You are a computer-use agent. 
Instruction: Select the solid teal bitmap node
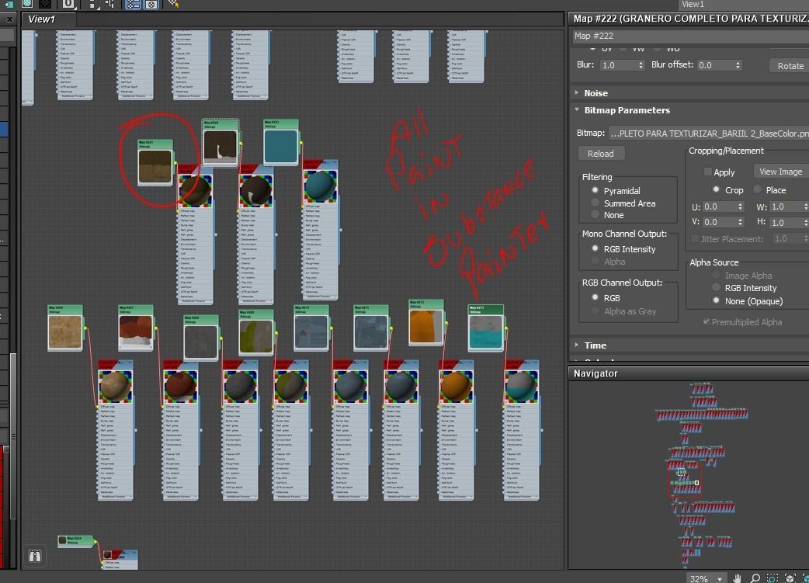tap(281, 142)
